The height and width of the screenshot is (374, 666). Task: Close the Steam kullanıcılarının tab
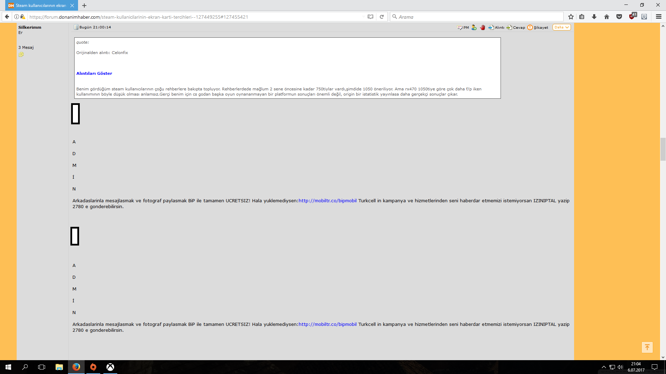click(x=72, y=6)
